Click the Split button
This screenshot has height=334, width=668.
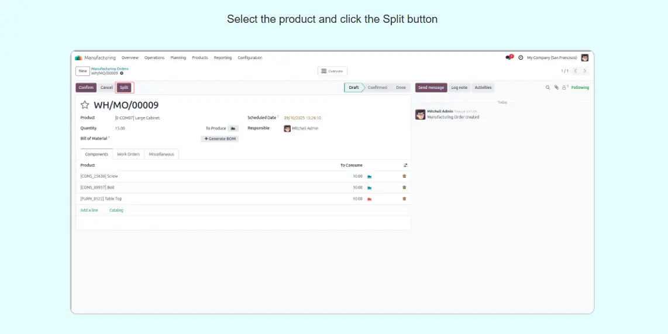(124, 88)
